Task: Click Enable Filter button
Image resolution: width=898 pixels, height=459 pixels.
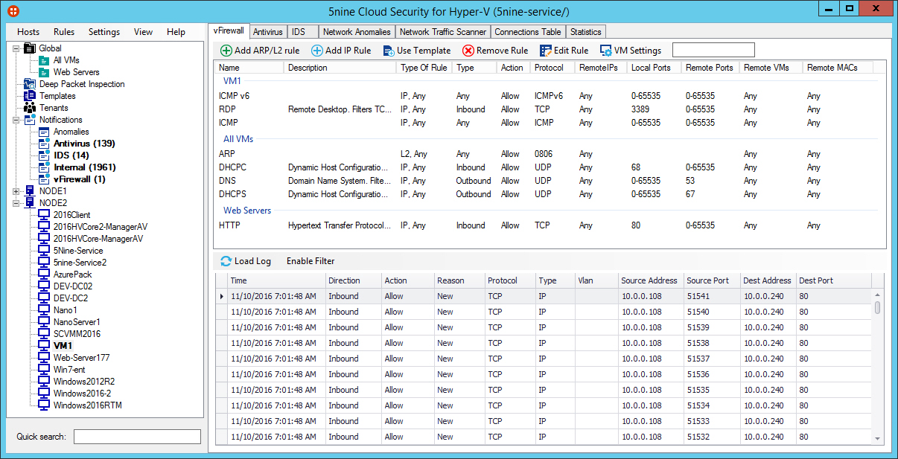Action: click(311, 261)
